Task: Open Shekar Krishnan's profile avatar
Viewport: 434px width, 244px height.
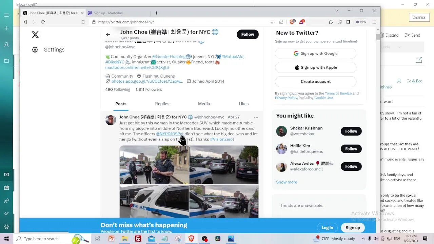Action: 281,131
